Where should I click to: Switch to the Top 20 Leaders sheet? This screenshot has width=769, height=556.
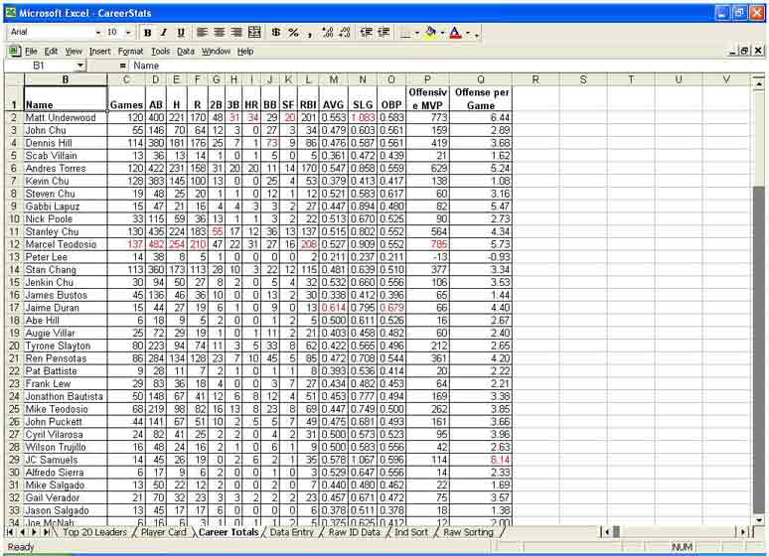93,533
